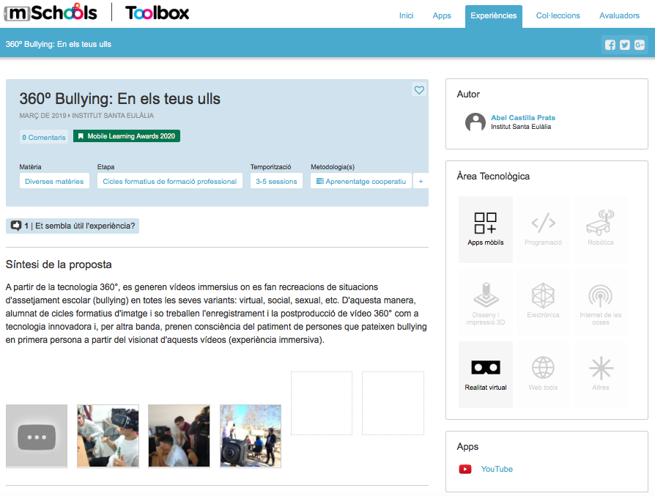Click the Àrea Tecnològica heading
655x496 pixels.
[493, 177]
